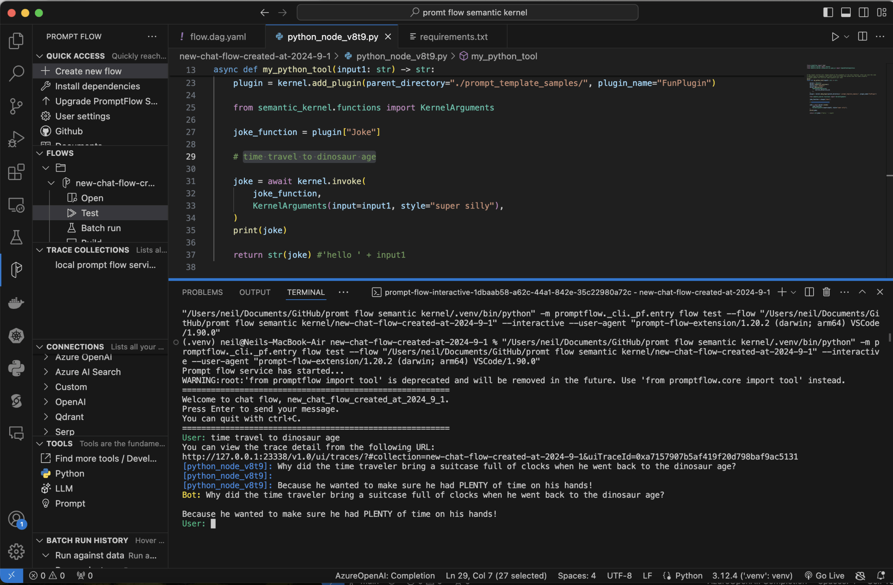
Task: Open the Docker activity bar icon
Action: [x=16, y=303]
